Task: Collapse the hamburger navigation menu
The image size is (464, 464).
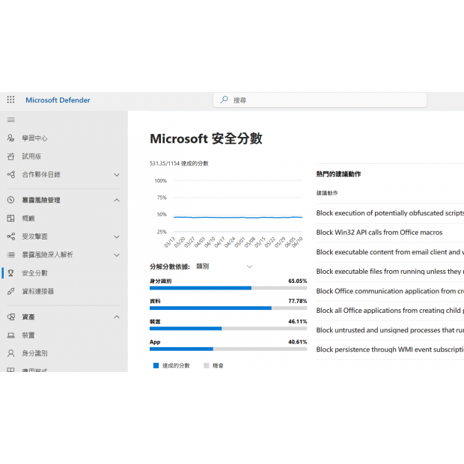Action: [x=10, y=120]
